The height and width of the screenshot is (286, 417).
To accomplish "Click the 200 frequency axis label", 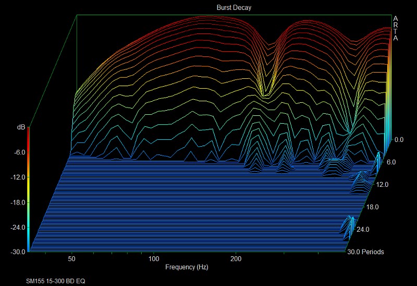I will 236,259.
